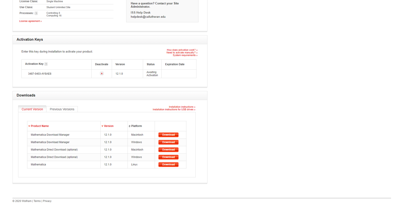
Task: Open the Activation Key help question mark icon
Action: (46, 64)
